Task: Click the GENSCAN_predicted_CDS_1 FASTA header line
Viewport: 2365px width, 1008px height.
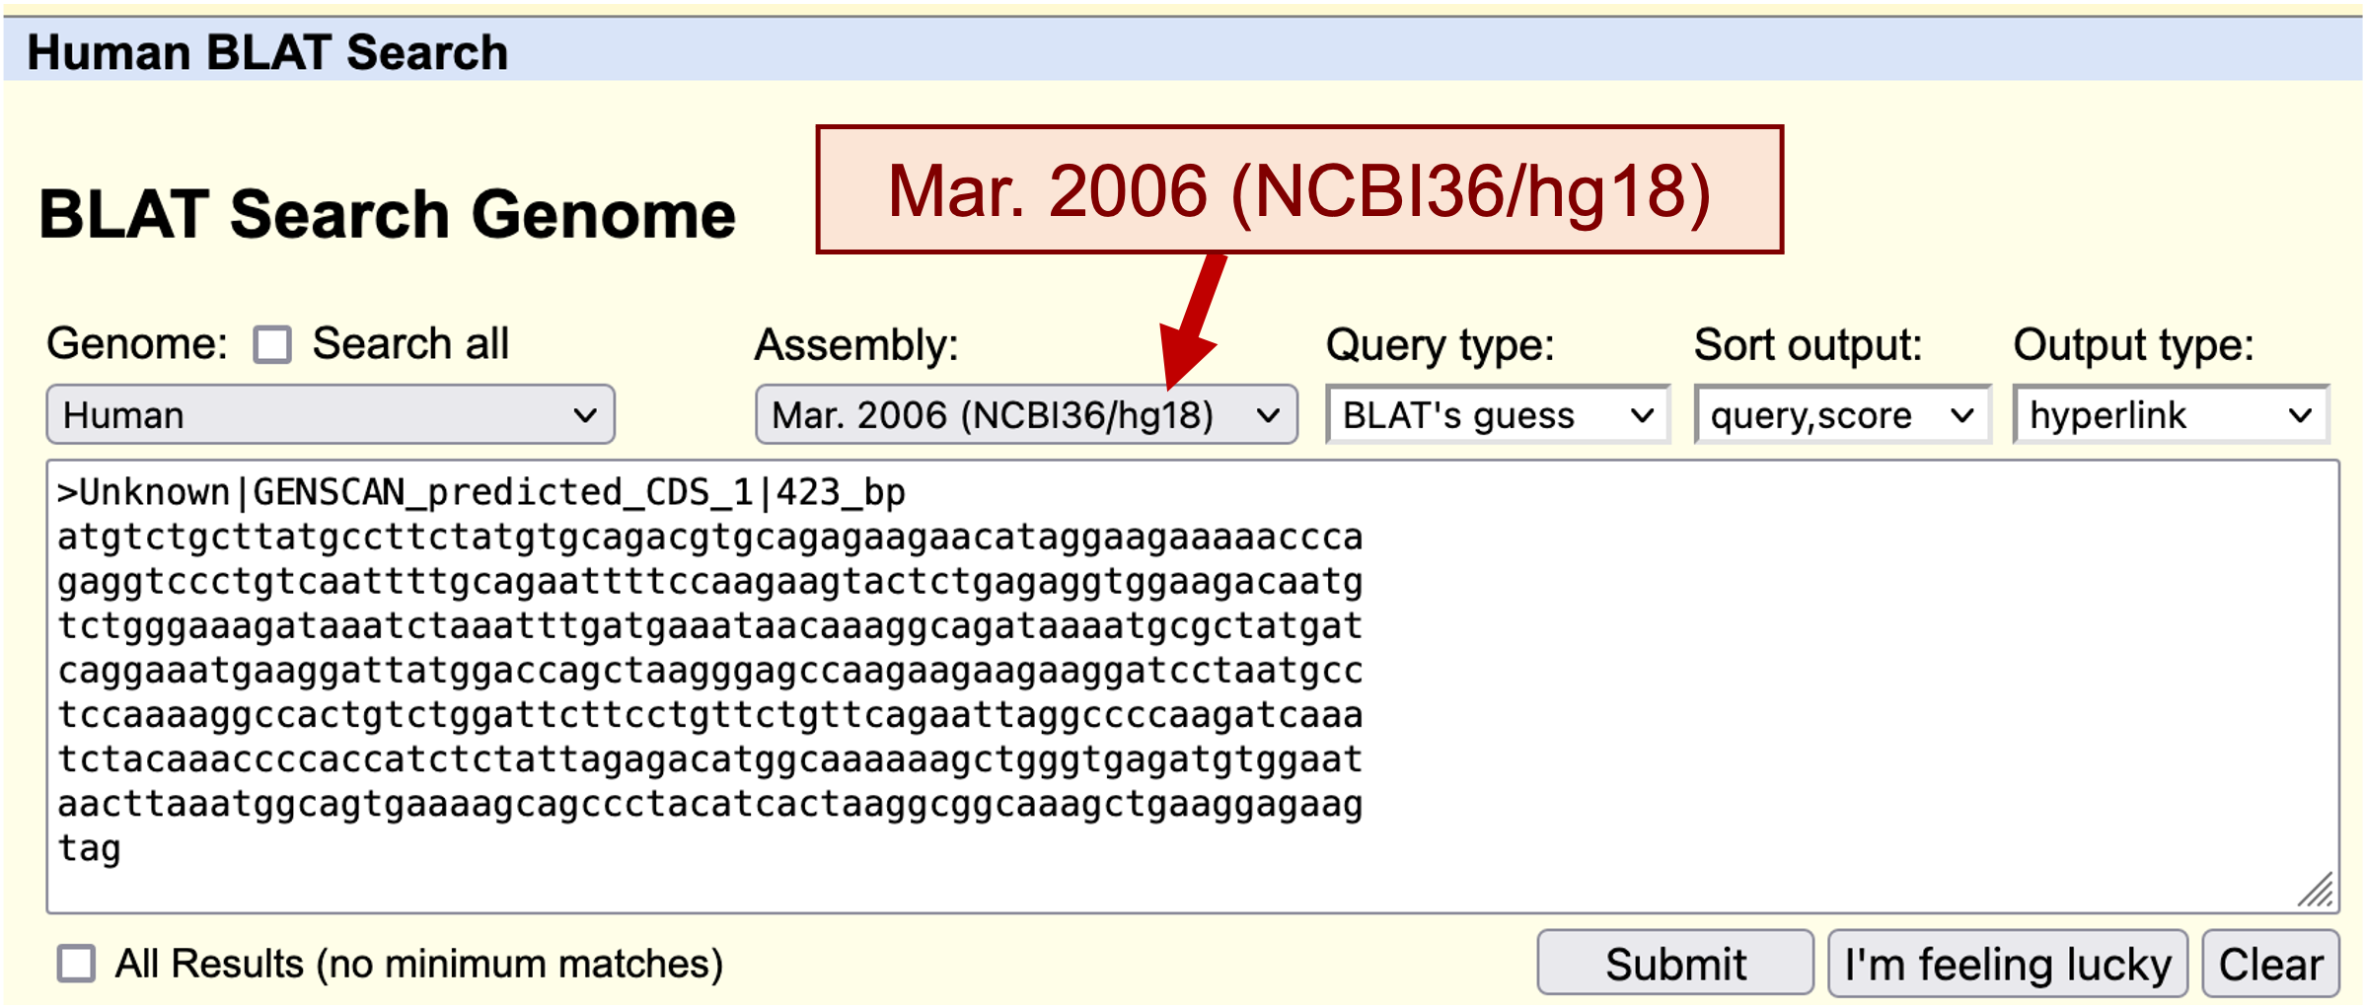Action: [481, 492]
